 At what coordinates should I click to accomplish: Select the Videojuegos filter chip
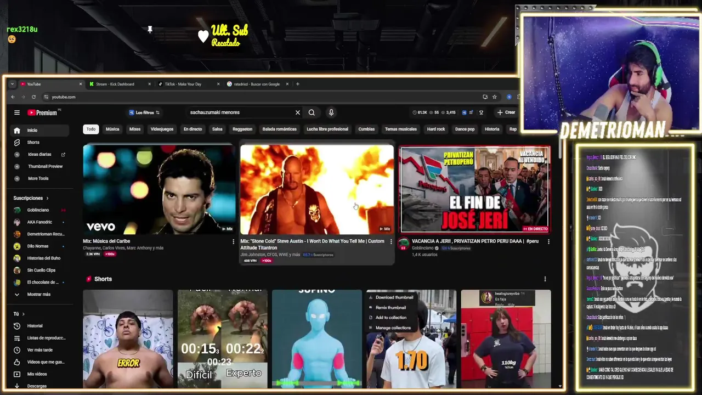(162, 129)
